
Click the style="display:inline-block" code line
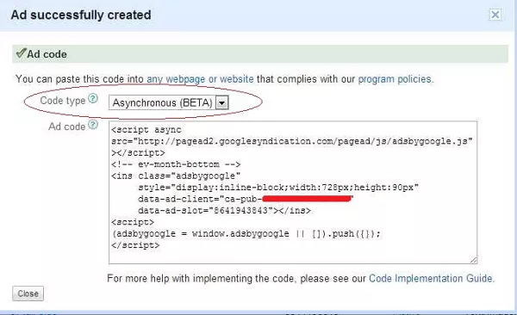278,188
